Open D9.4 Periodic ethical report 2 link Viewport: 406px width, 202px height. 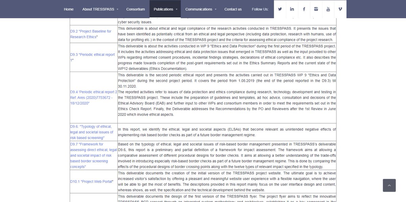tap(93, 98)
